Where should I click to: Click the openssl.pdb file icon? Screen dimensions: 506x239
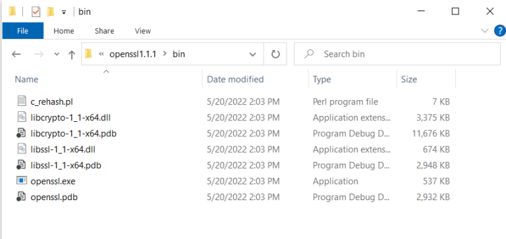[21, 196]
